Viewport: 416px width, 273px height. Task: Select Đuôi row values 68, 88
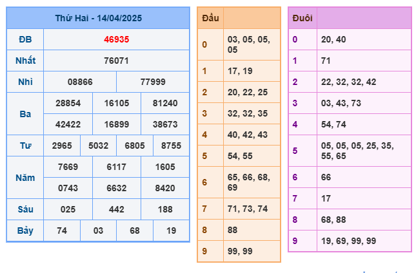click(333, 220)
